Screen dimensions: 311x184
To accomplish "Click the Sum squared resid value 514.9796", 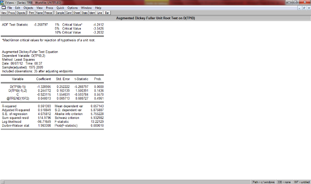I will pyautogui.click(x=44, y=118).
